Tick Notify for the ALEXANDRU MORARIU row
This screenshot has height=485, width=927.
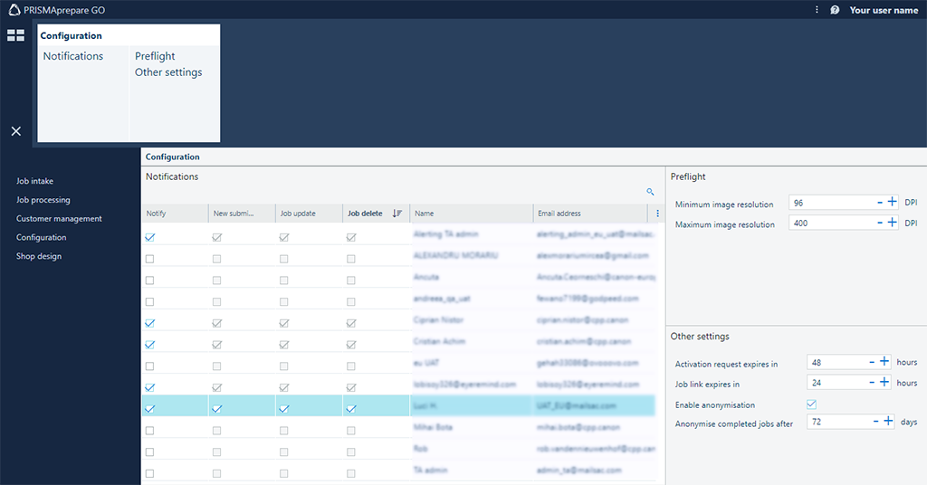point(149,259)
